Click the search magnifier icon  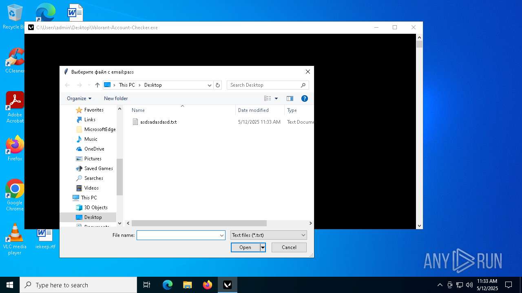coord(303,85)
